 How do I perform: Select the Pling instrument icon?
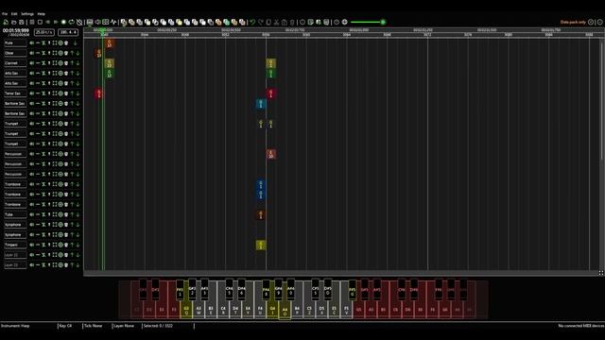[x=242, y=22]
